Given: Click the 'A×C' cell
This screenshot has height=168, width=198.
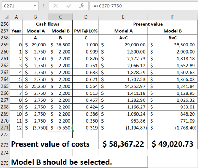Looking at the screenshot, I should (123, 38).
